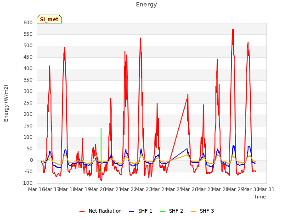
Task: Click the Mar 31 x-axis date label
Action: 266,189
